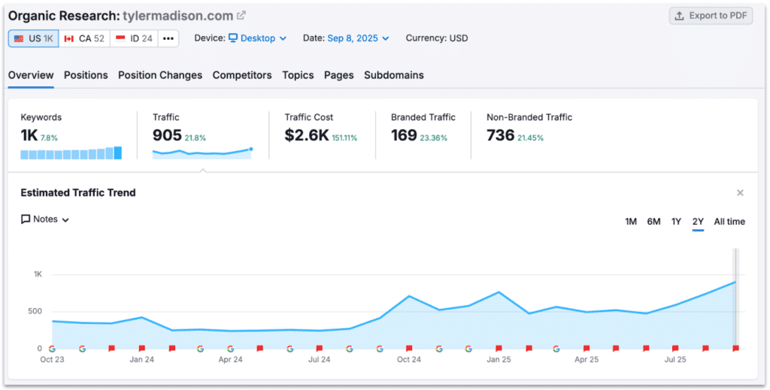Set chart range to All time
770x390 pixels.
click(x=729, y=222)
